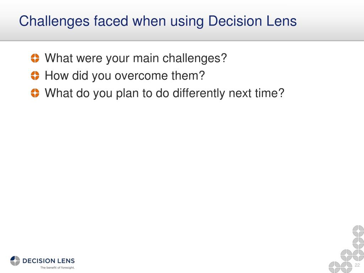364x273 pixels.
Task: Click the second gray lens icon from the top
Action: tap(358, 243)
